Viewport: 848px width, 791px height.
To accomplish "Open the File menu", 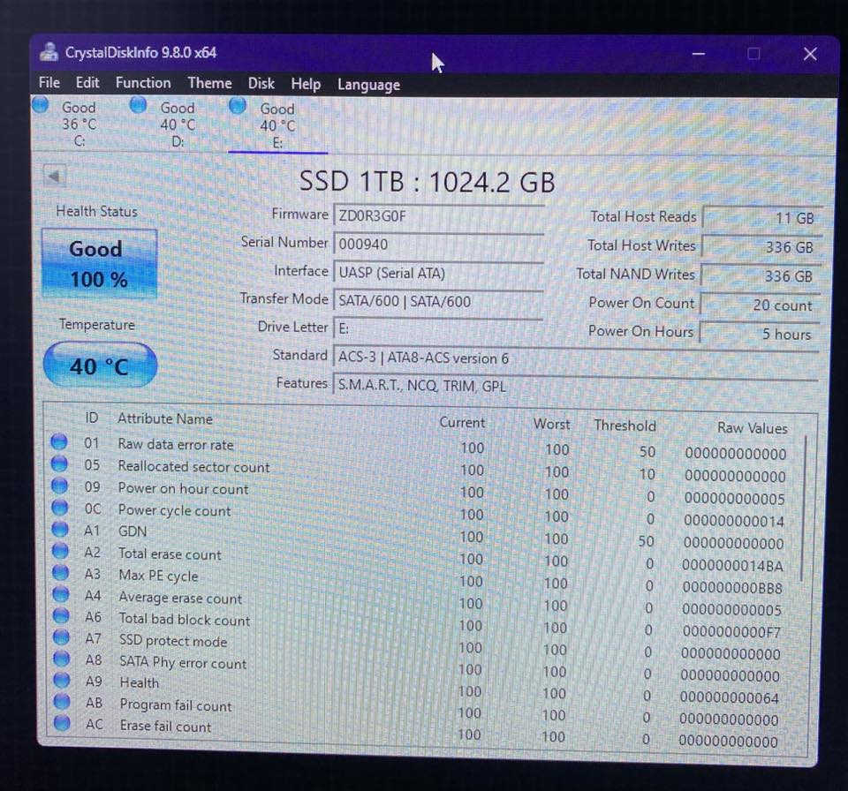I will tap(49, 83).
